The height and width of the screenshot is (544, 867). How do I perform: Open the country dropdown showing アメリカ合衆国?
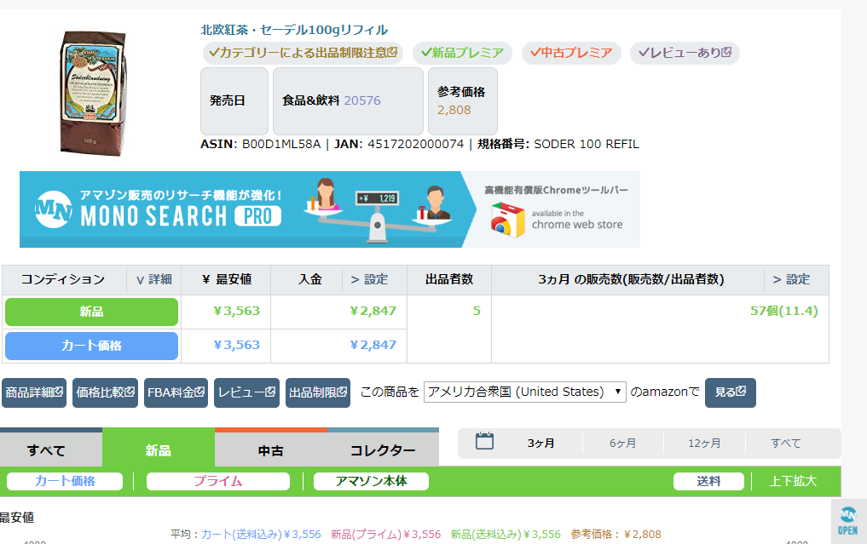click(x=525, y=392)
